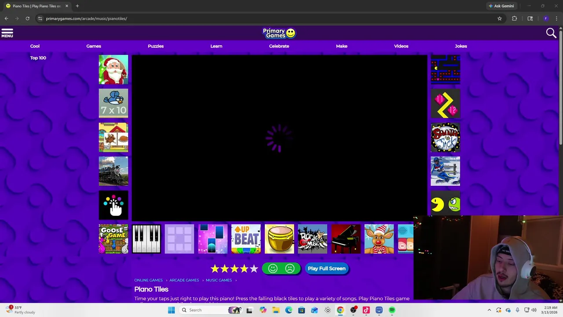
Task: Close the Piano Tiles tab
Action: tap(66, 6)
